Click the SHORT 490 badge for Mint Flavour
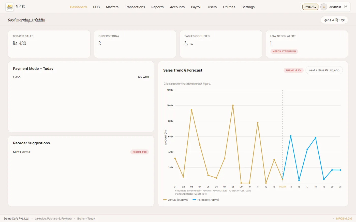This screenshot has height=222, width=356. pos(139,152)
